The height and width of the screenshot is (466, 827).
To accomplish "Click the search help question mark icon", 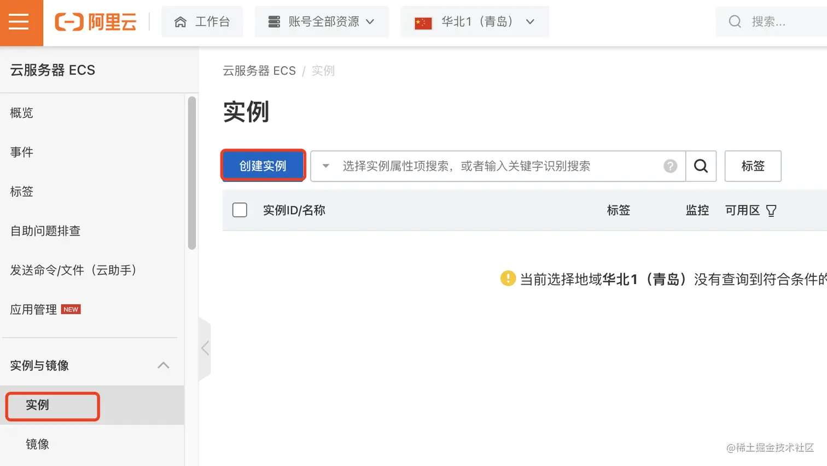I will [x=671, y=166].
